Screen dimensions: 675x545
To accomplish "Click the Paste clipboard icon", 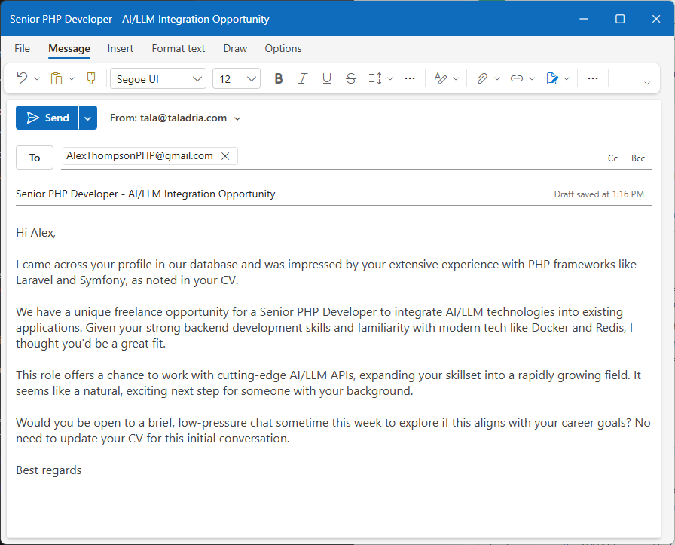I will point(57,78).
